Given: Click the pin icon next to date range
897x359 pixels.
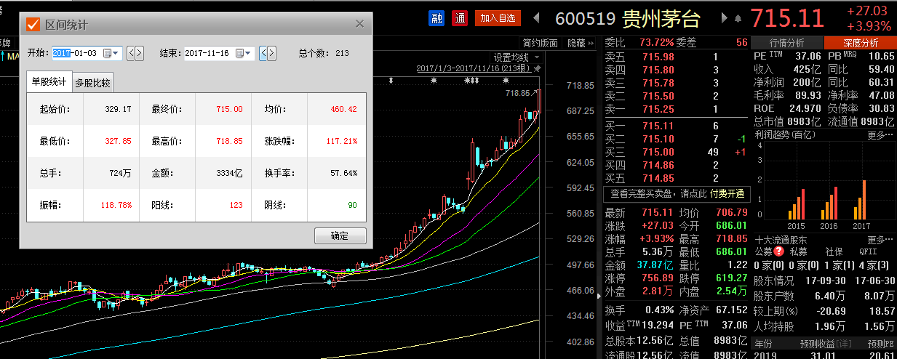Looking at the screenshot, I should [538, 68].
